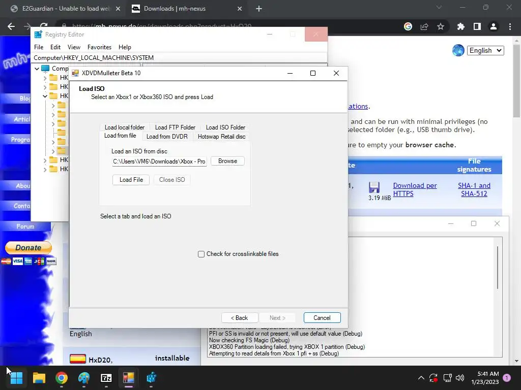Viewport: 521px width, 390px height.
Task: Open clock and date in taskbar
Action: pyautogui.click(x=485, y=378)
